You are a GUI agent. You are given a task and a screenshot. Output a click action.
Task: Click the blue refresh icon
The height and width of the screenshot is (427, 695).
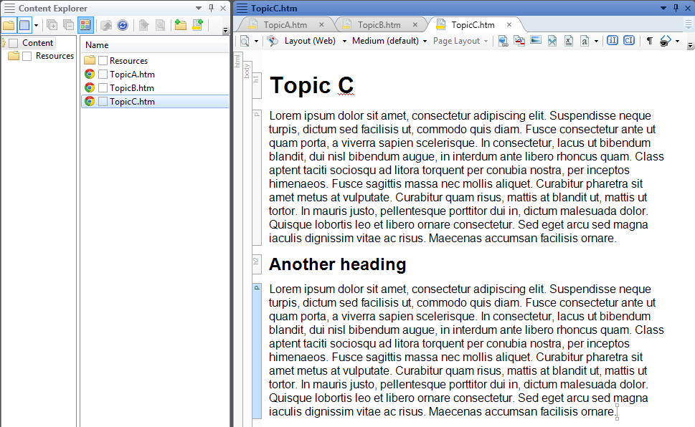[123, 25]
